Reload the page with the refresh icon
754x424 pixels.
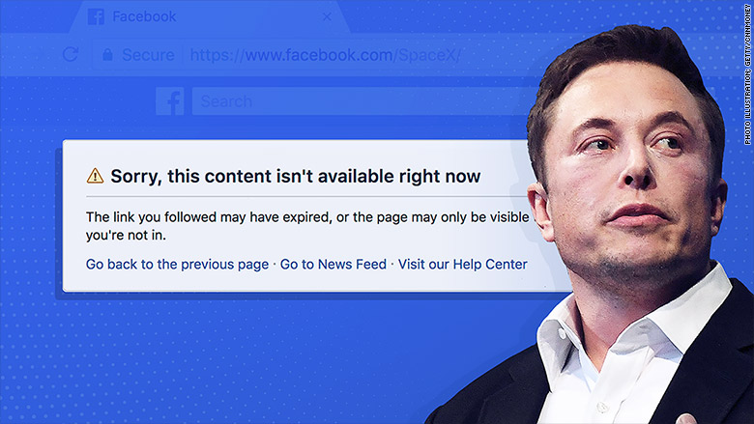tap(70, 54)
